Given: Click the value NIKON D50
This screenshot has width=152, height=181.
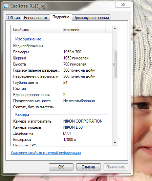Looking at the screenshot, I should [73, 127].
